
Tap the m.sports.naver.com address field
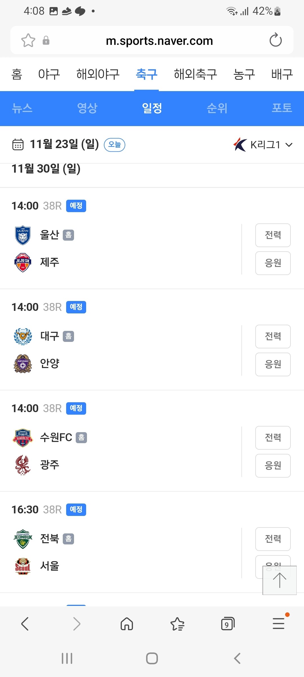(x=159, y=41)
